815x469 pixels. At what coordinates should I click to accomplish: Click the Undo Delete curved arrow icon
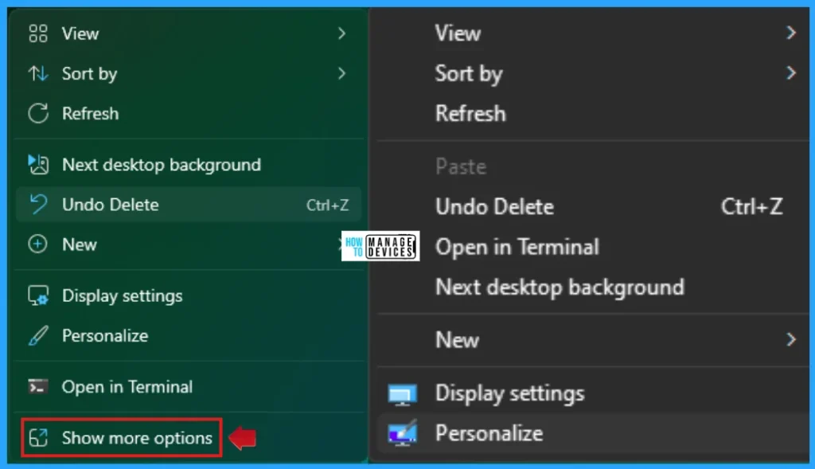[x=38, y=205]
